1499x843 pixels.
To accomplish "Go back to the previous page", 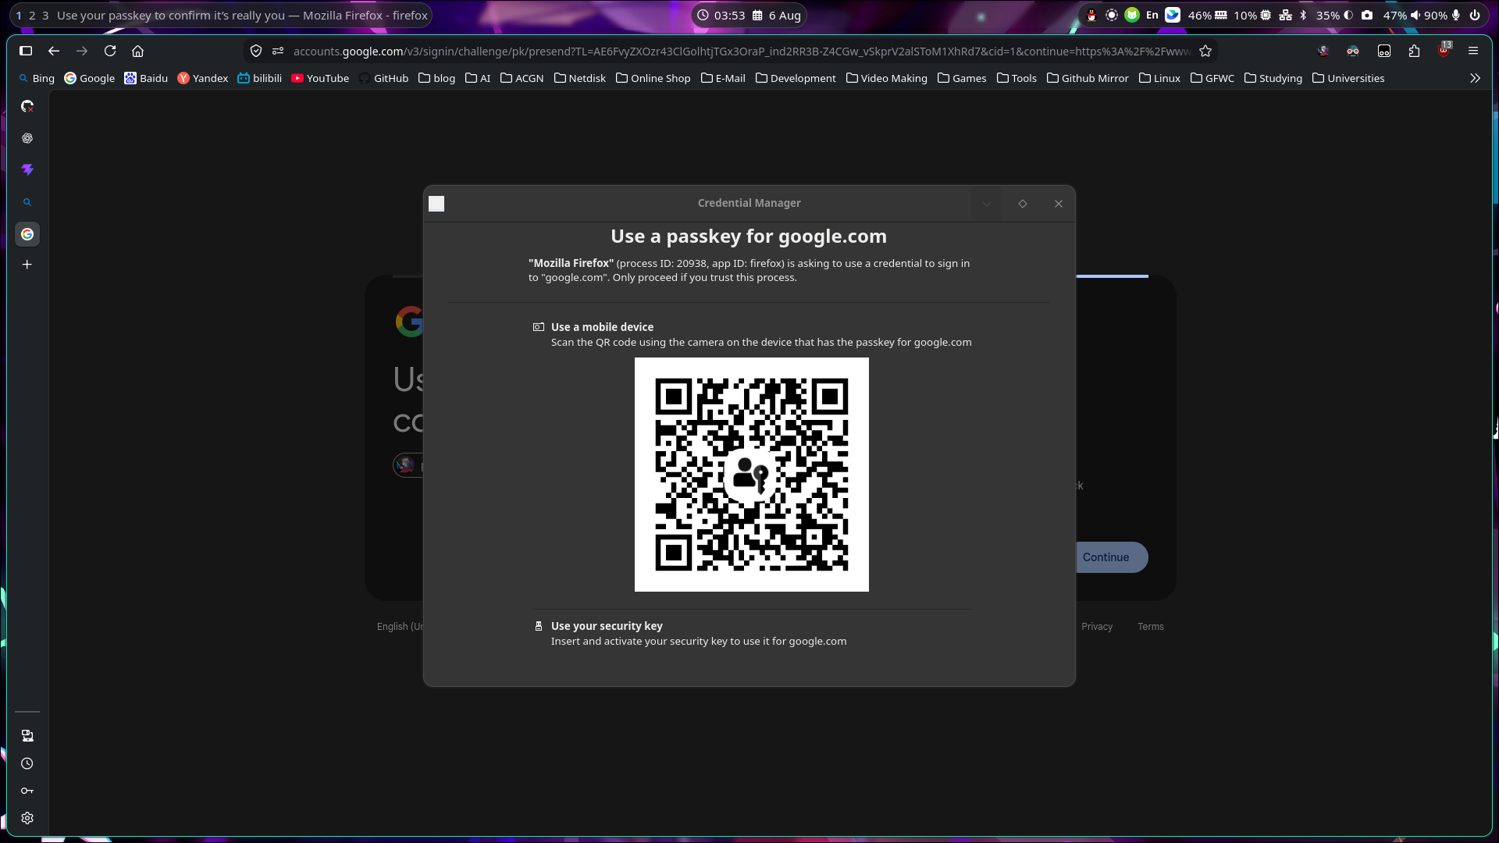I will click(54, 51).
